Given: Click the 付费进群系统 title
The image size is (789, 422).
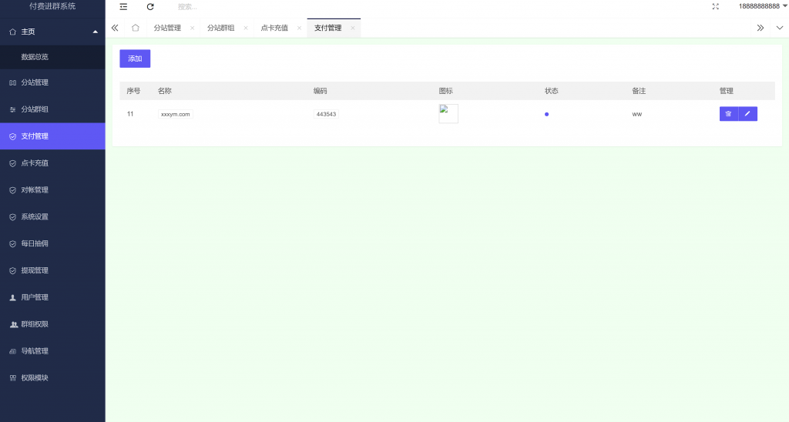Looking at the screenshot, I should [x=52, y=6].
